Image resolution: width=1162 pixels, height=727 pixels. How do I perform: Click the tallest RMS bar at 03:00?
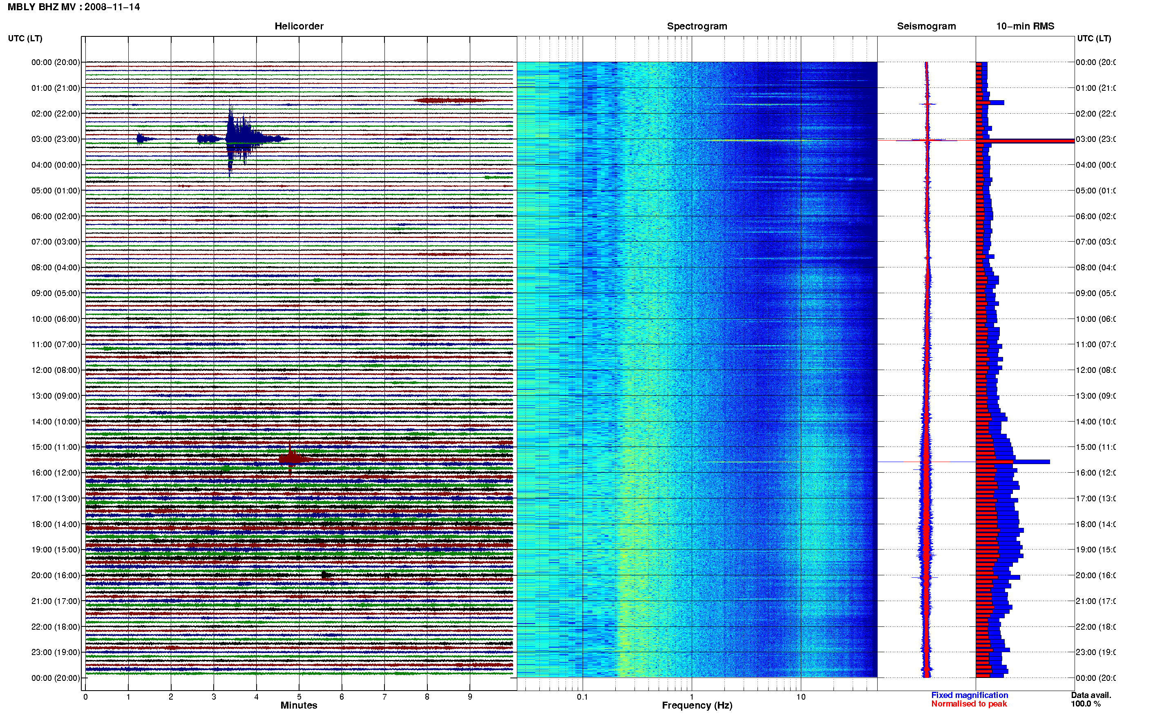coord(1025,141)
